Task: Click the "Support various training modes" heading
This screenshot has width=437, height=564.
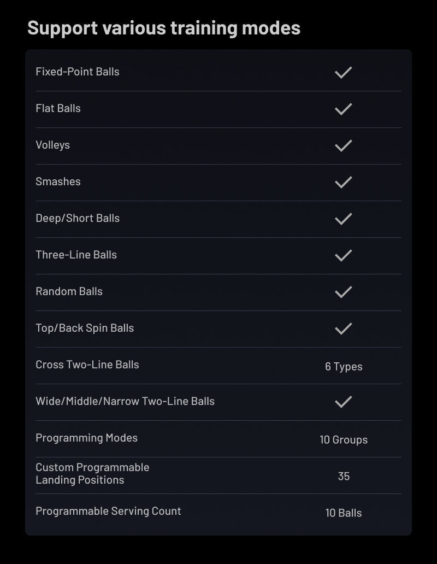Action: click(x=164, y=28)
